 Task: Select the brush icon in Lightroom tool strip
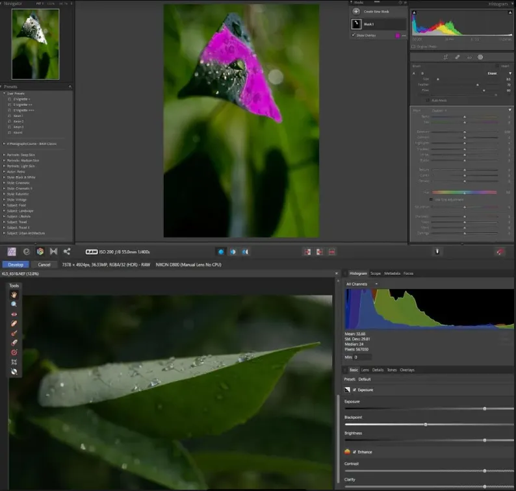click(x=457, y=57)
